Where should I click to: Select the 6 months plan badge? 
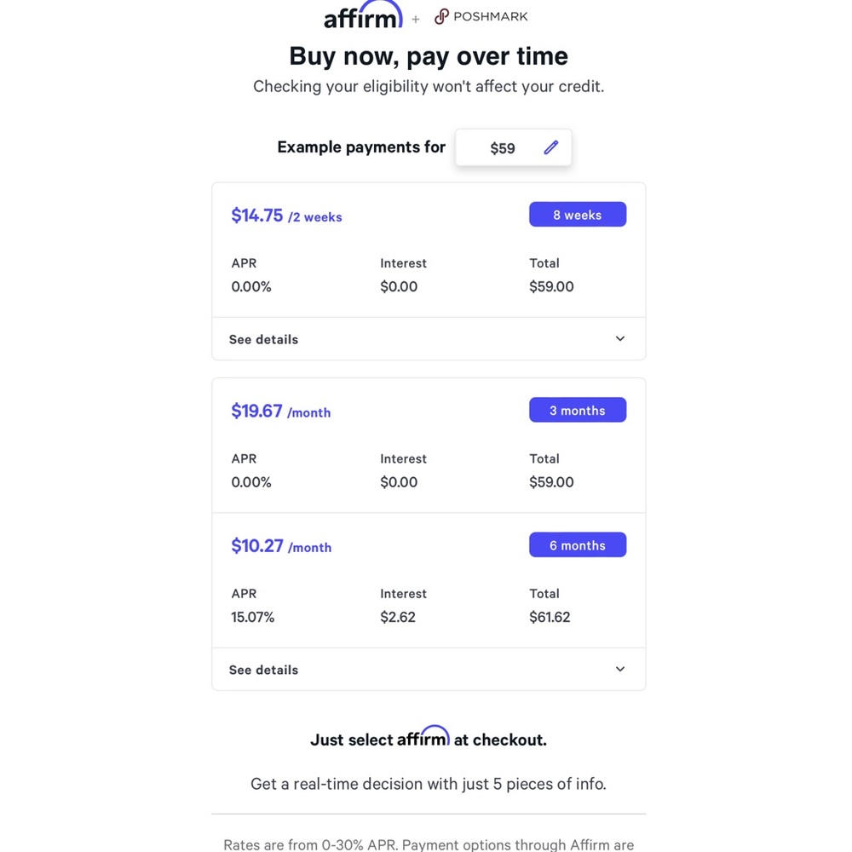point(578,545)
